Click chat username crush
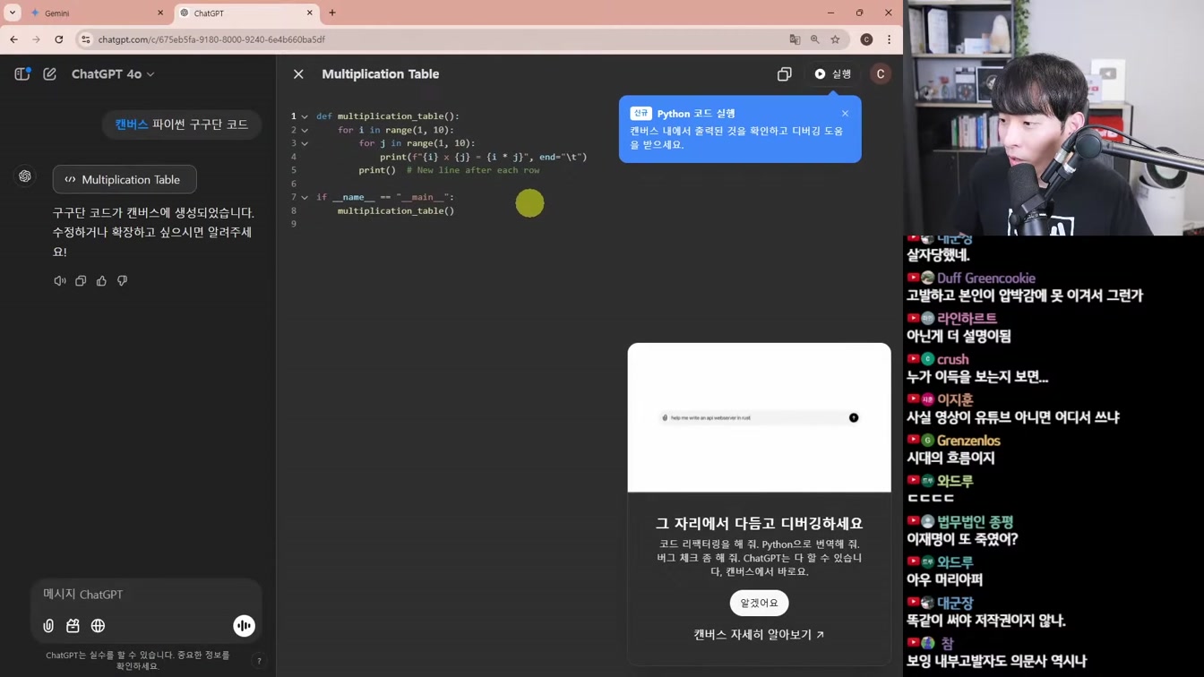 tap(952, 359)
